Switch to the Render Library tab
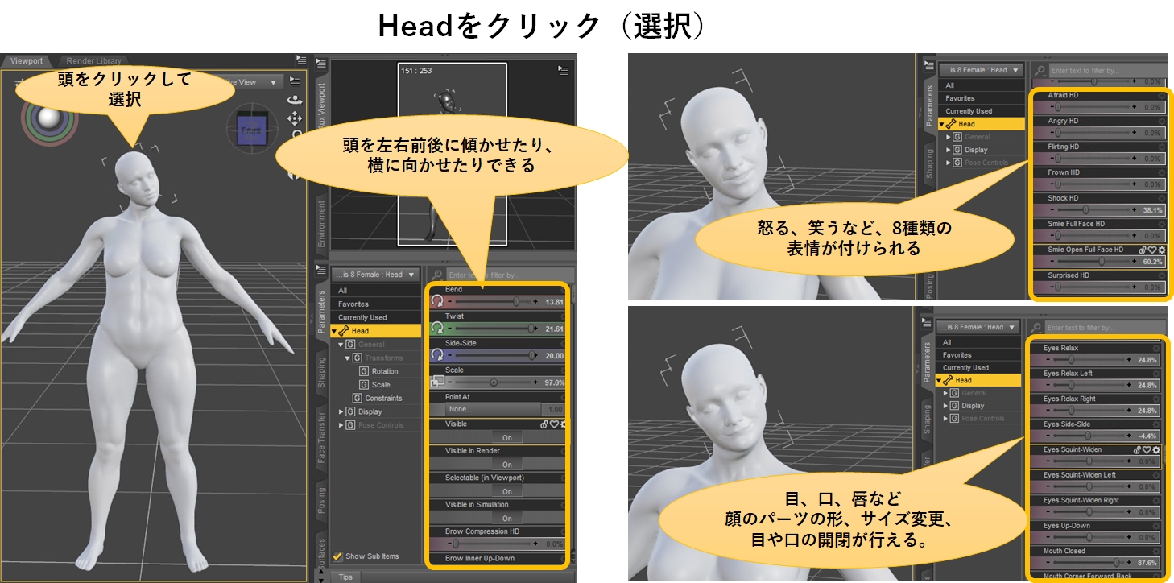The height and width of the screenshot is (583, 1174). pyautogui.click(x=93, y=61)
